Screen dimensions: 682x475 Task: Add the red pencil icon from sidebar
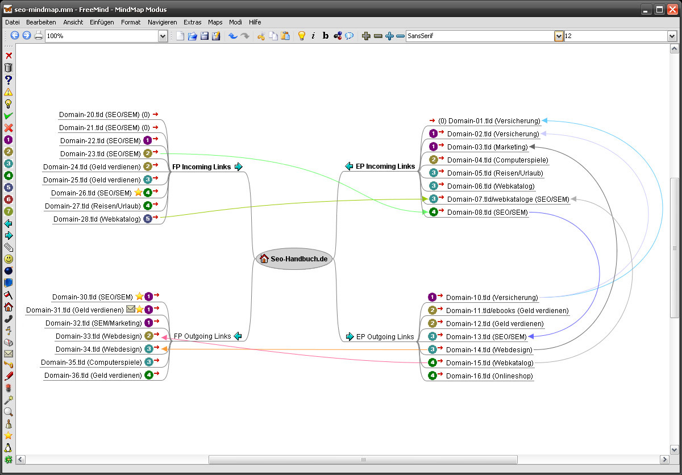[x=9, y=376]
